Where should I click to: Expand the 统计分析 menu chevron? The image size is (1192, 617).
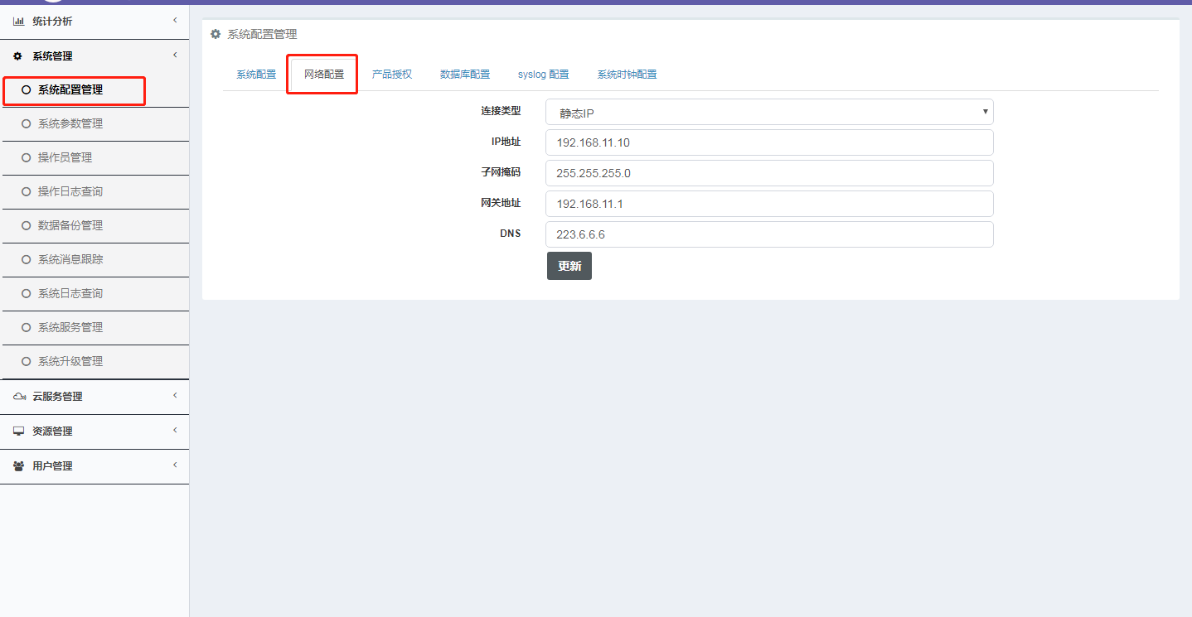tap(175, 20)
